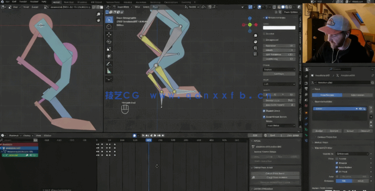Open the Bone properties tab
The height and width of the screenshot is (191, 375).
click(x=306, y=135)
